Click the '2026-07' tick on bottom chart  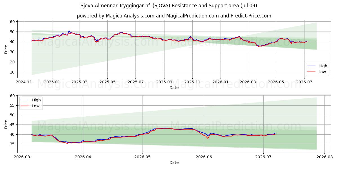click(x=263, y=157)
